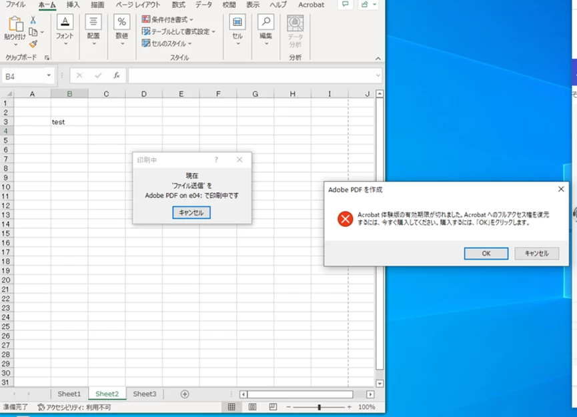Click the vertical scrollbar up arrow
The height and width of the screenshot is (417, 577).
[380, 93]
